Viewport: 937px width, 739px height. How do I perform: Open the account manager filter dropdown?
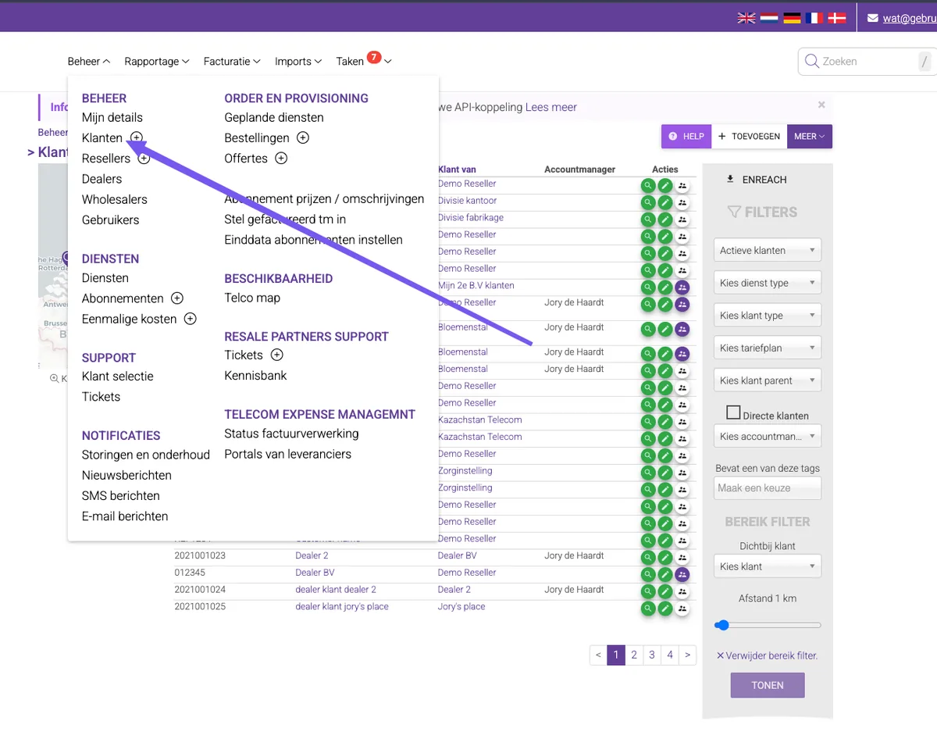coord(768,437)
